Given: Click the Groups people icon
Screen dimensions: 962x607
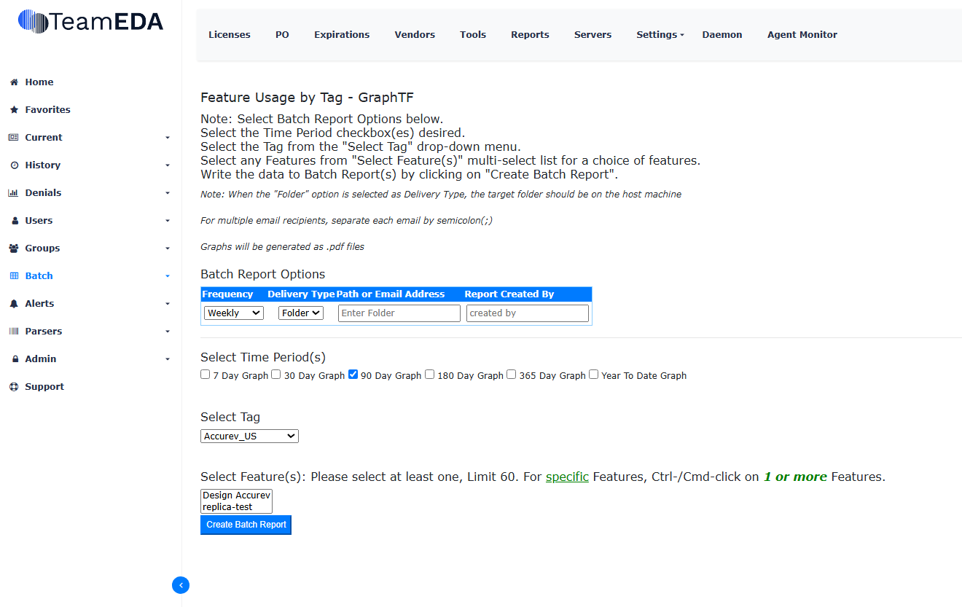Looking at the screenshot, I should pos(13,248).
